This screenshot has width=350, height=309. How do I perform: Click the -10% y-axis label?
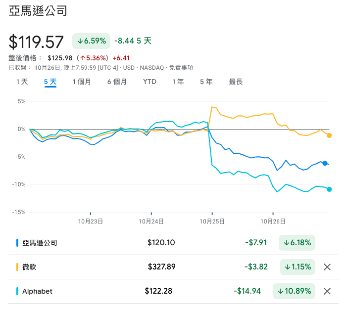coord(19,184)
